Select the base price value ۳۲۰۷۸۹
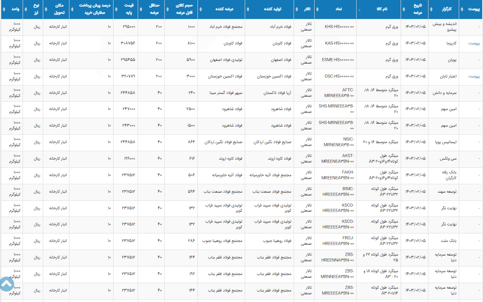 click(128, 76)
